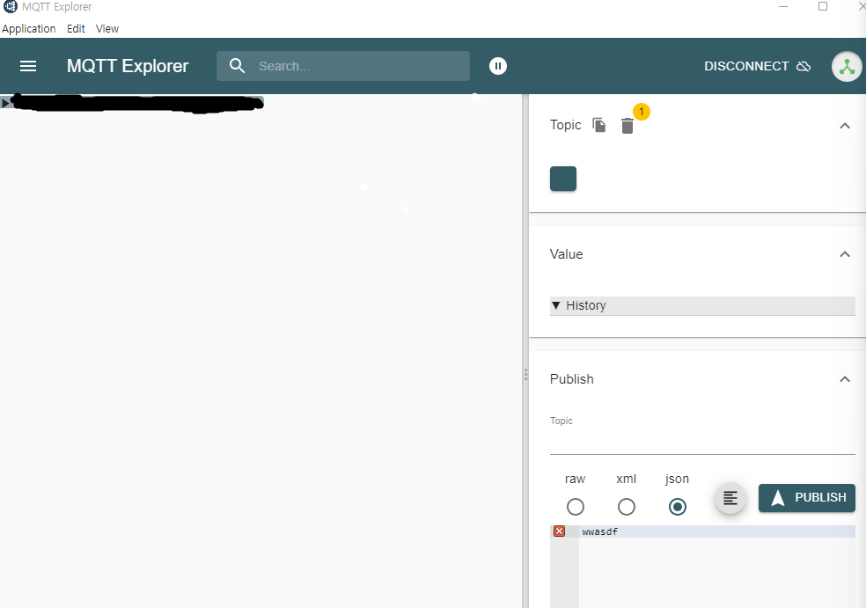Screen dimensions: 866x608
Task: Open the Application menu
Action: click(29, 29)
